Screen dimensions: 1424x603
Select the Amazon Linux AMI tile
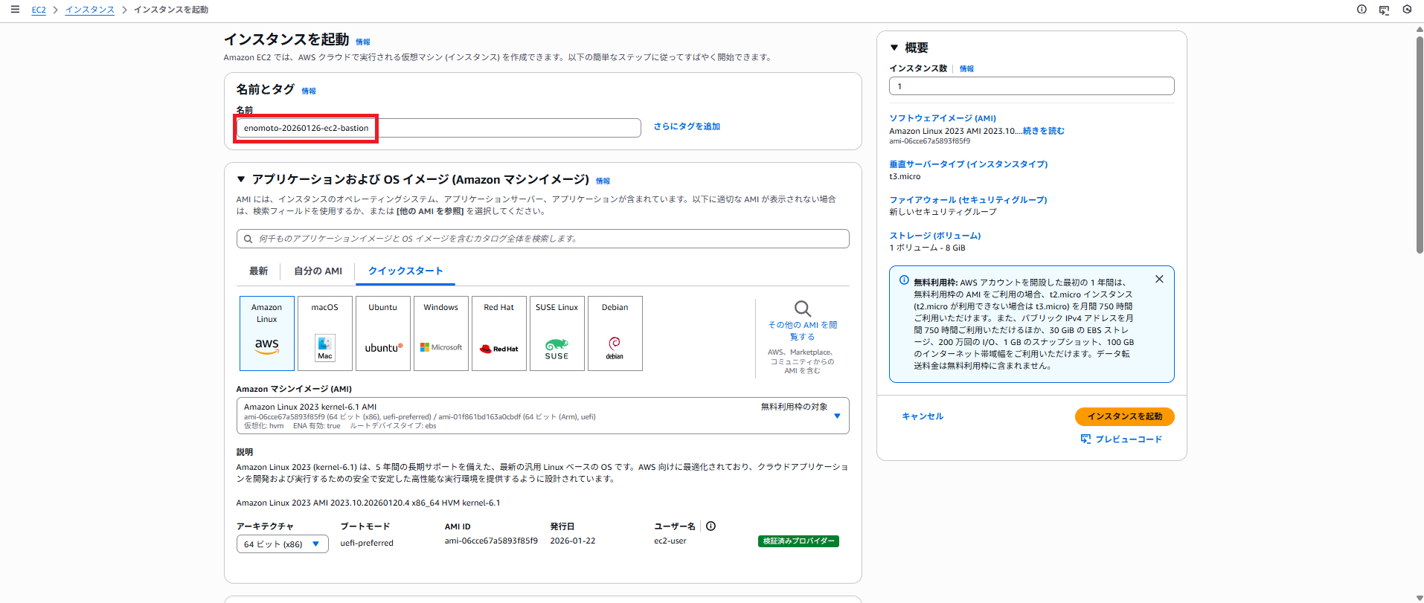267,333
